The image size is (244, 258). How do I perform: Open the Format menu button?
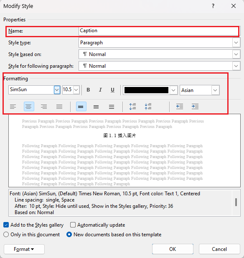[x=24, y=249]
